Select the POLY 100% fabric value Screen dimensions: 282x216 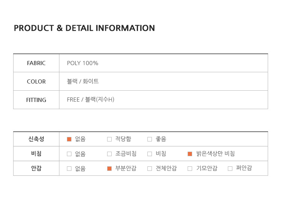click(x=82, y=63)
